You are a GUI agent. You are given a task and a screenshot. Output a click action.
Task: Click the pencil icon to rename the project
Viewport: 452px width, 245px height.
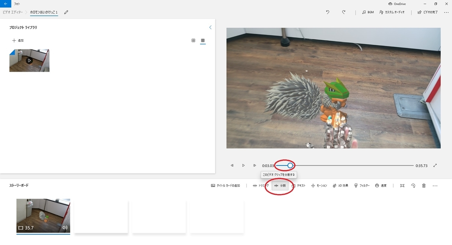coord(66,12)
